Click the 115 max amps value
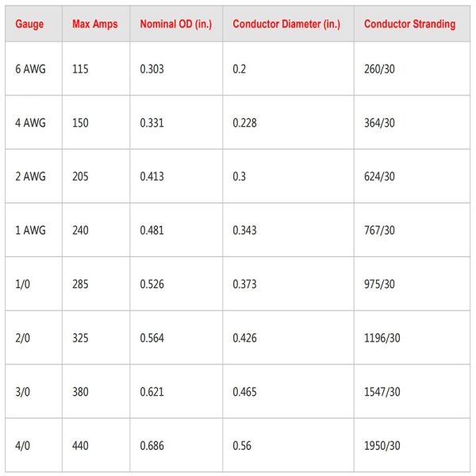 pos(80,69)
